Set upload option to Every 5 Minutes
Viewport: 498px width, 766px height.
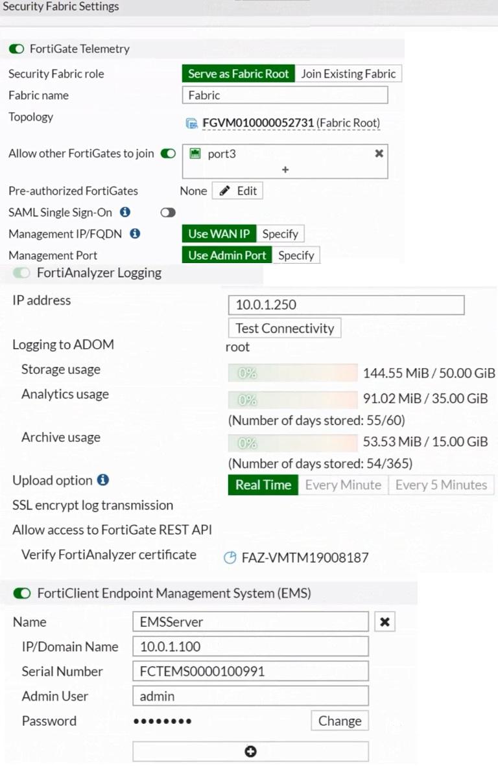pyautogui.click(x=441, y=485)
